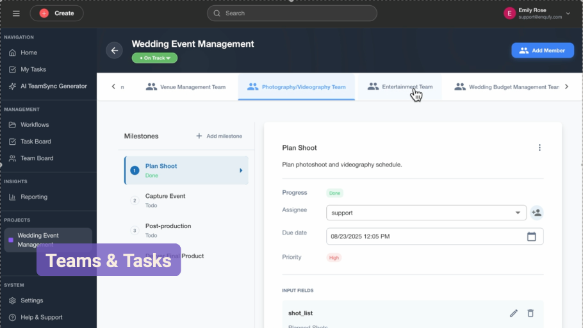
Task: Edit the shot_list field pencil icon
Action: click(513, 313)
